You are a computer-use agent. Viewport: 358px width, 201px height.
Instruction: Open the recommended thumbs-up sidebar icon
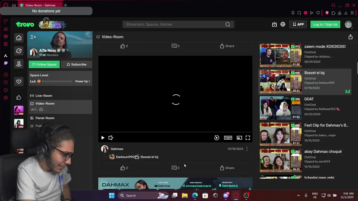click(x=19, y=97)
